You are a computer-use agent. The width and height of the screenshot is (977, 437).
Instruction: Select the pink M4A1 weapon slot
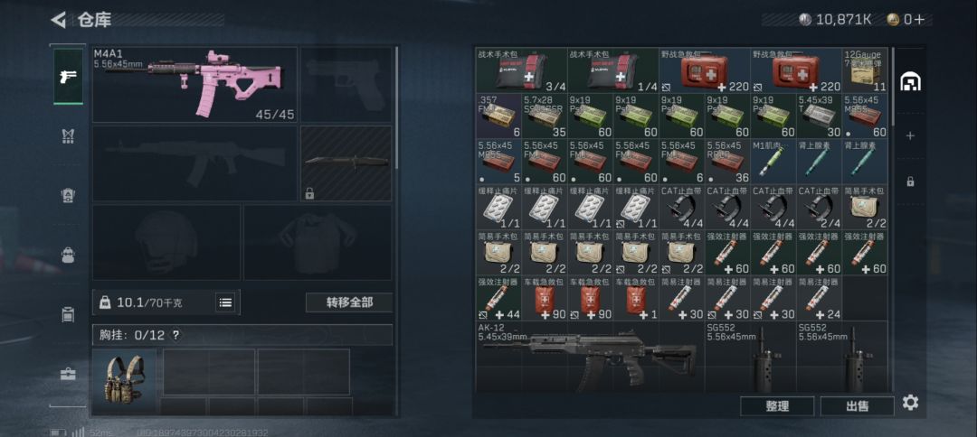(194, 85)
